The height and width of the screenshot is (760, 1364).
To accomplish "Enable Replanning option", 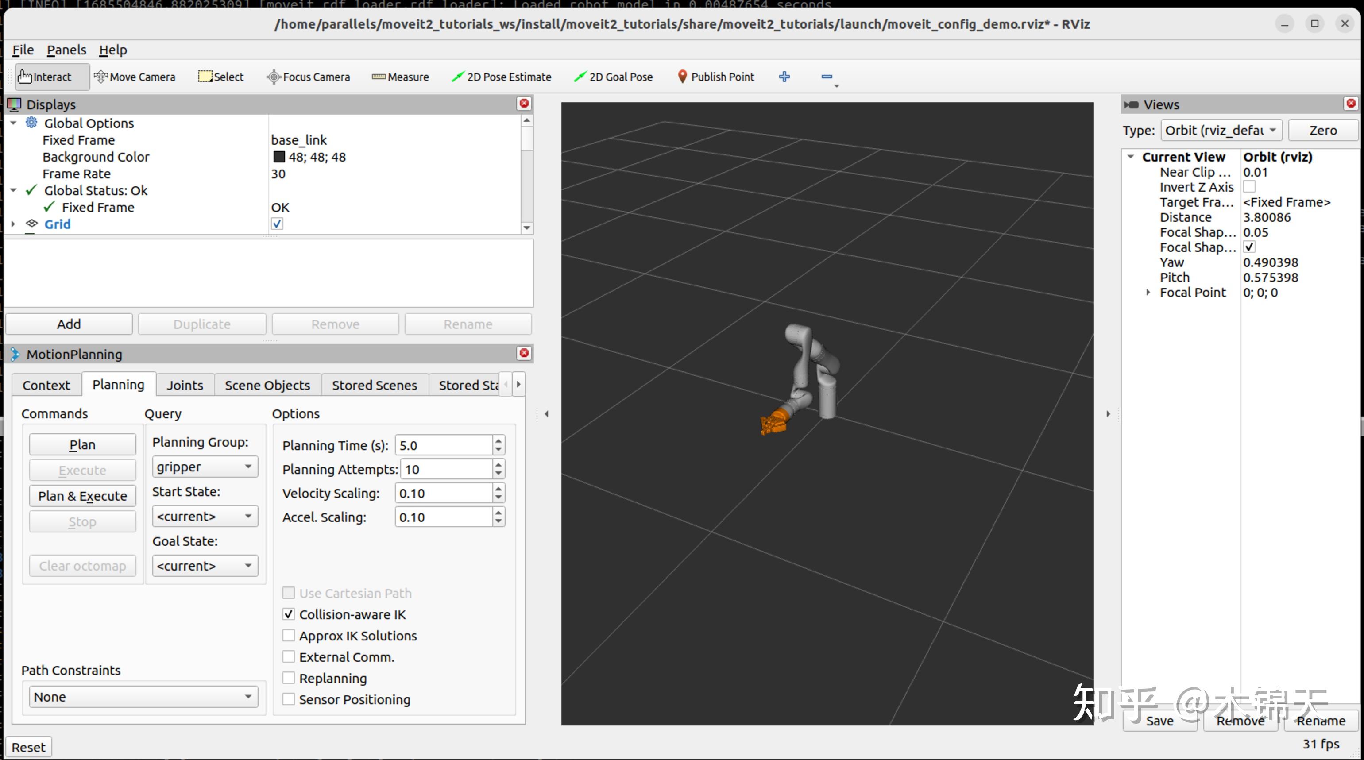I will pyautogui.click(x=289, y=678).
